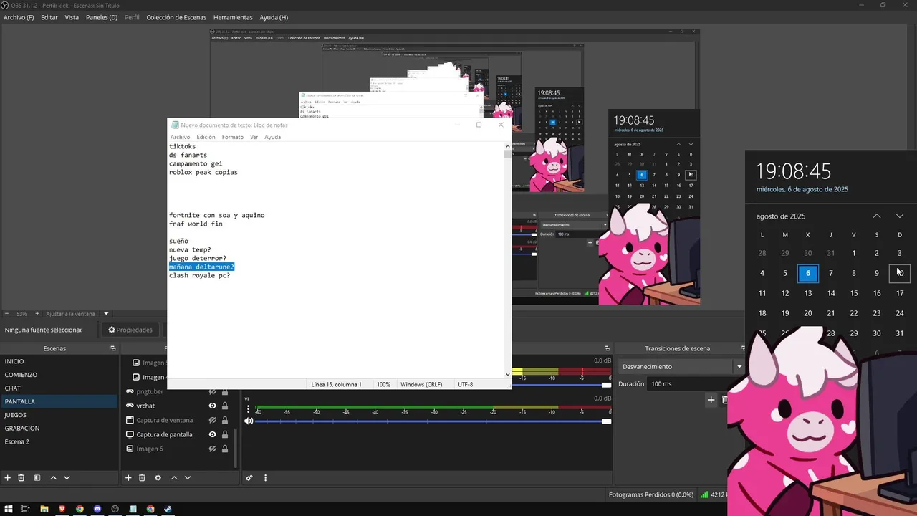Open File Explorer from taskbar
917x516 pixels.
(44, 509)
